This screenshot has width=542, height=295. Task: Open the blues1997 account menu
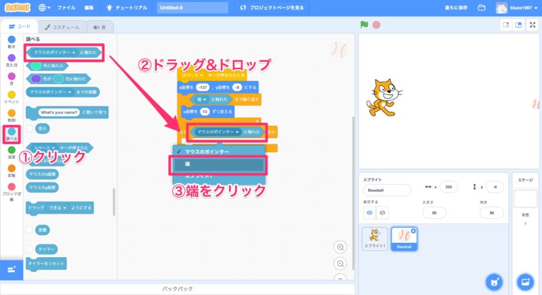pos(518,8)
